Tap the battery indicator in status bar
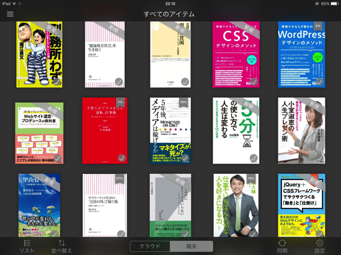The width and height of the screenshot is (341, 255). (335, 4)
